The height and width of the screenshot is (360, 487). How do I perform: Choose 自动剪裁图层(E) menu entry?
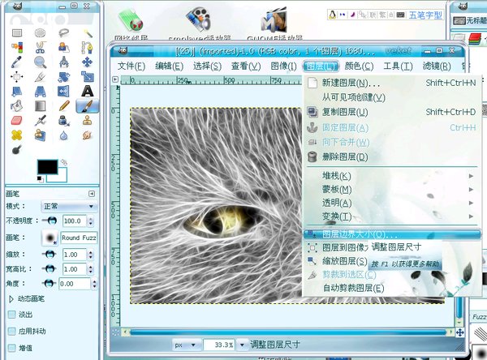point(392,288)
